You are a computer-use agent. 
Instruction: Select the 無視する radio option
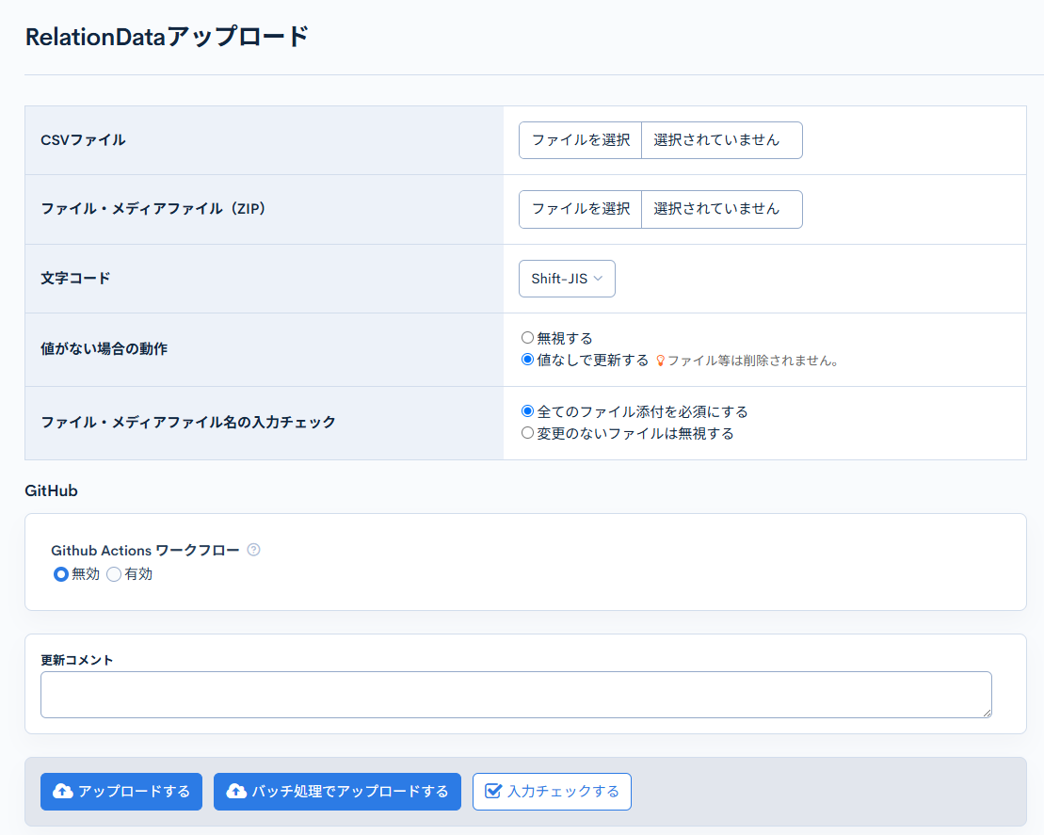527,337
